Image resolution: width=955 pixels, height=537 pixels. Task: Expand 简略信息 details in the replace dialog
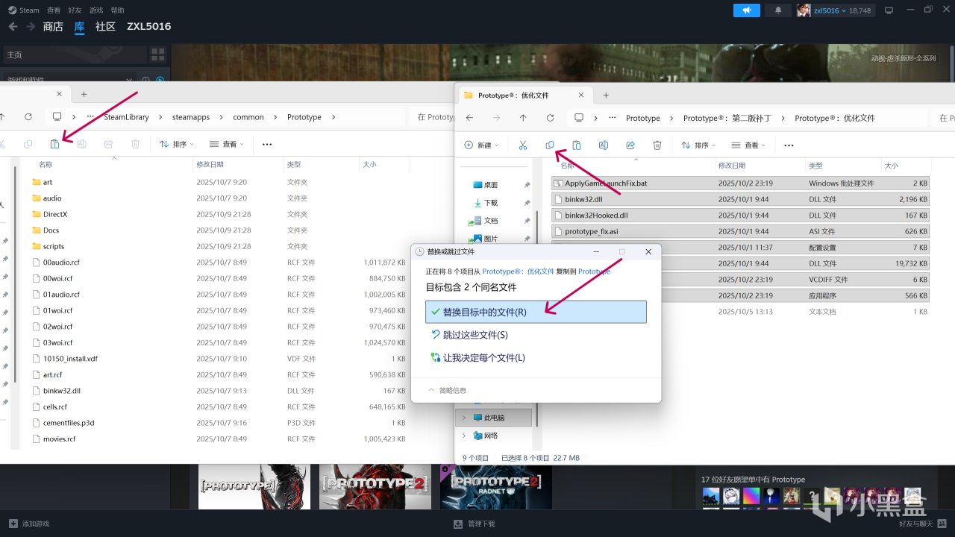tap(447, 390)
